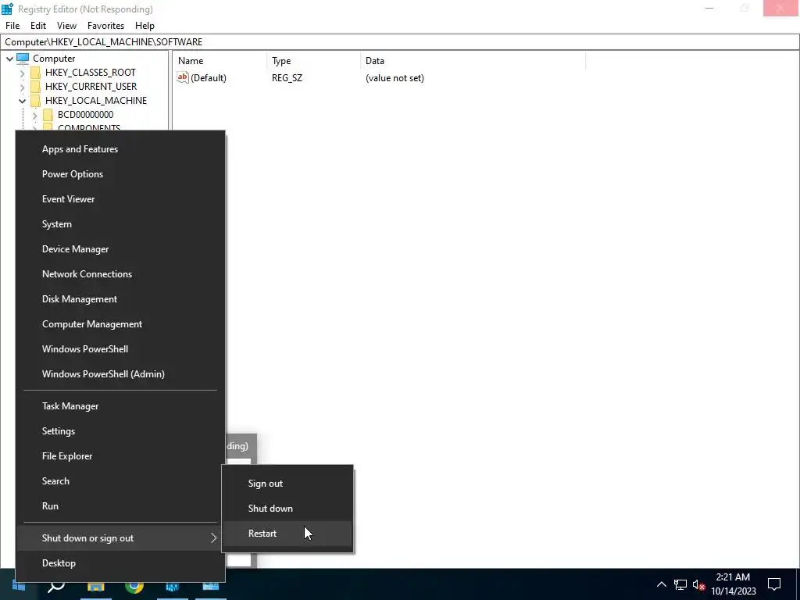Select Desktop in the context menu
800x600 pixels.
click(x=120, y=563)
